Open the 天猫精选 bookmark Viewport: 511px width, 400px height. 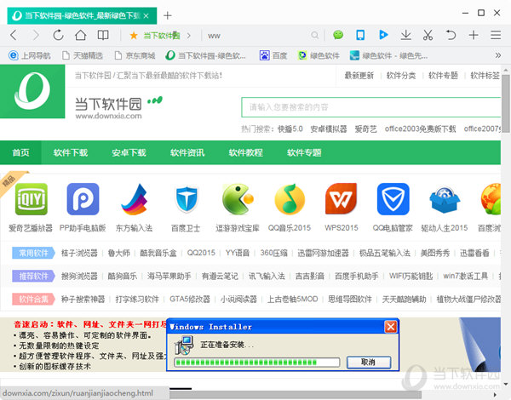[83, 55]
